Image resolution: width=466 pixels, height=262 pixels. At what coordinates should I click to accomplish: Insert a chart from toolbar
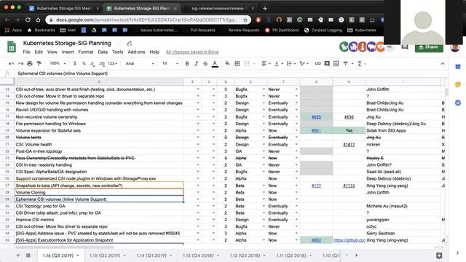coord(336,63)
